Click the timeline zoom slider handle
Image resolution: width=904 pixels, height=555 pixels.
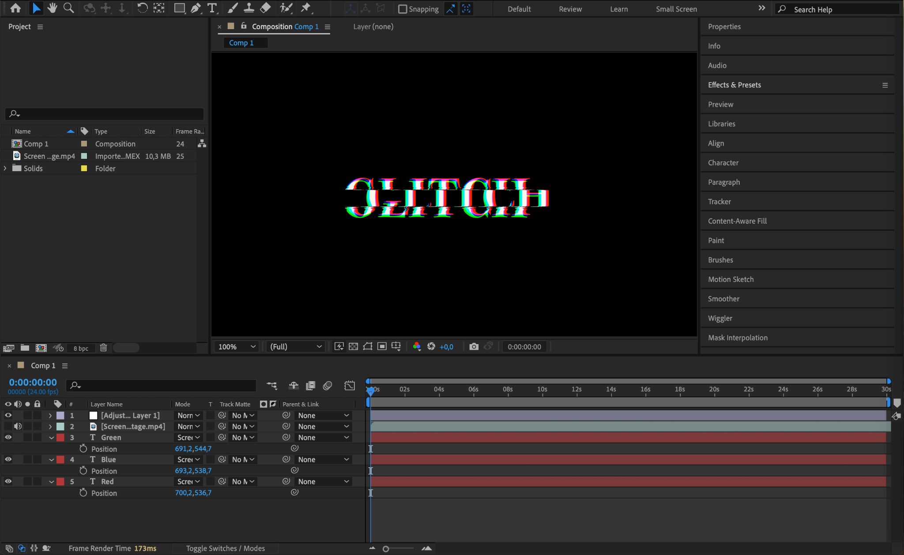(386, 549)
